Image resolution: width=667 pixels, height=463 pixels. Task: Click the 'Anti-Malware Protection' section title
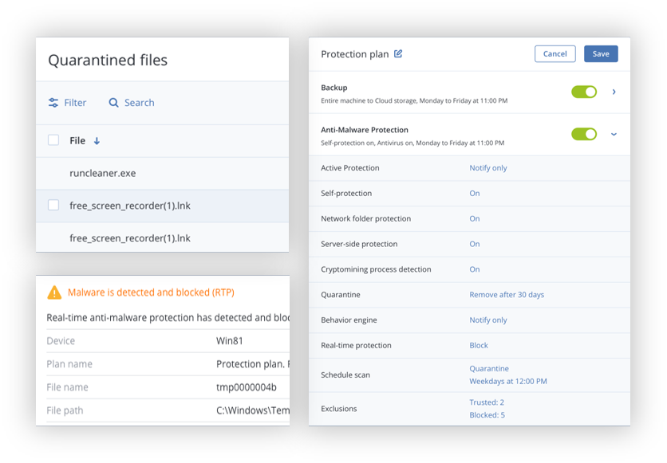(365, 130)
